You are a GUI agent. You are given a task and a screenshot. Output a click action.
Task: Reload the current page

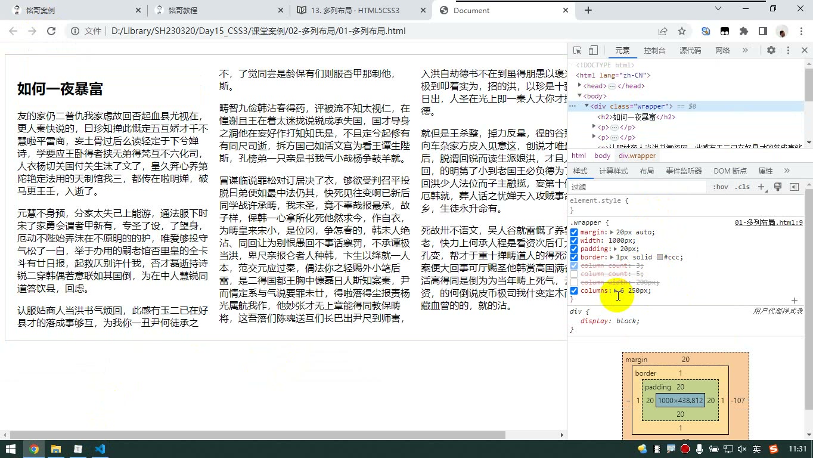pos(51,31)
